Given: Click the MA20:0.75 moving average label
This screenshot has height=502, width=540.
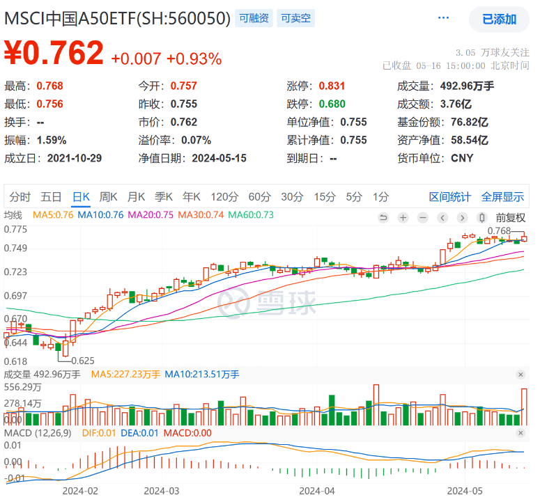Looking at the screenshot, I should pyautogui.click(x=151, y=214).
